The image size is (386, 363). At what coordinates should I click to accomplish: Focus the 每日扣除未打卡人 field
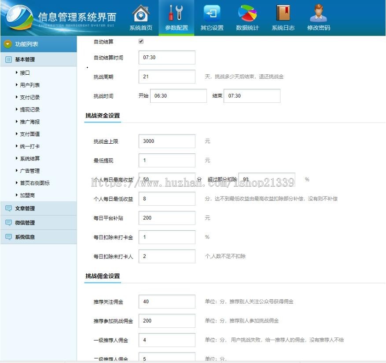167,256
